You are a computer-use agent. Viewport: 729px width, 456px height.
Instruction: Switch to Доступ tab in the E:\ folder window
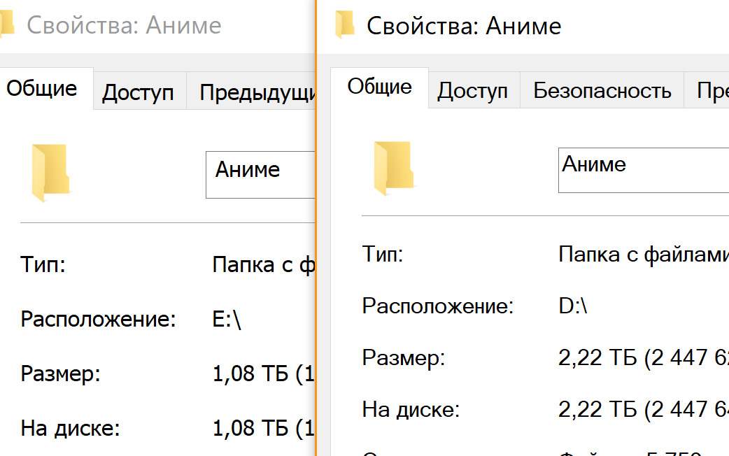click(x=138, y=92)
